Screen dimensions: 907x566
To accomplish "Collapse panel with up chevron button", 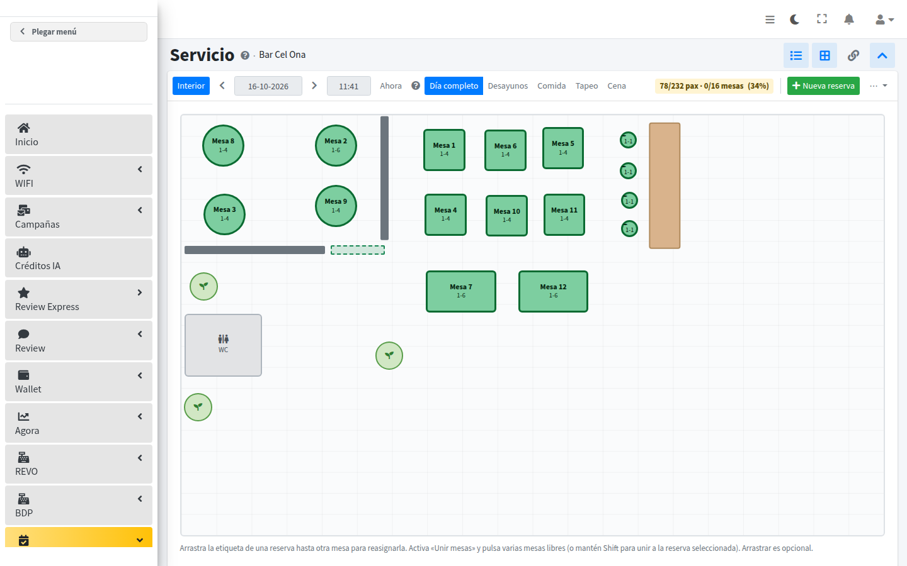I will (x=882, y=55).
